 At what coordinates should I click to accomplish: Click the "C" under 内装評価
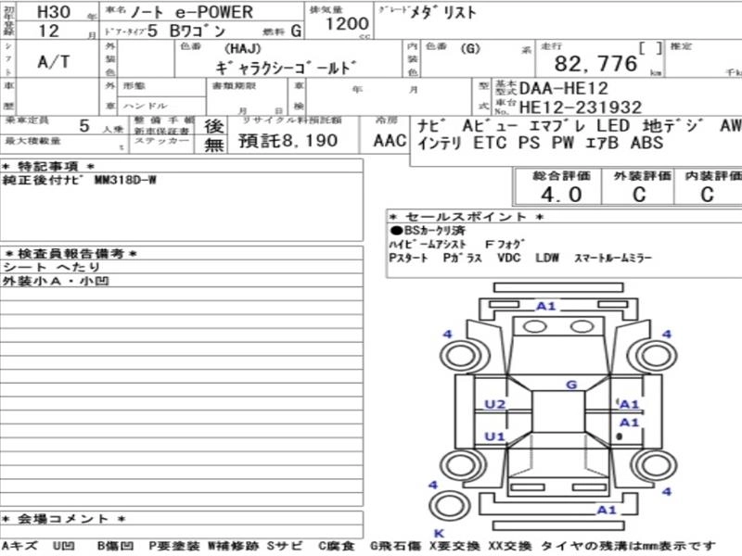(x=707, y=195)
